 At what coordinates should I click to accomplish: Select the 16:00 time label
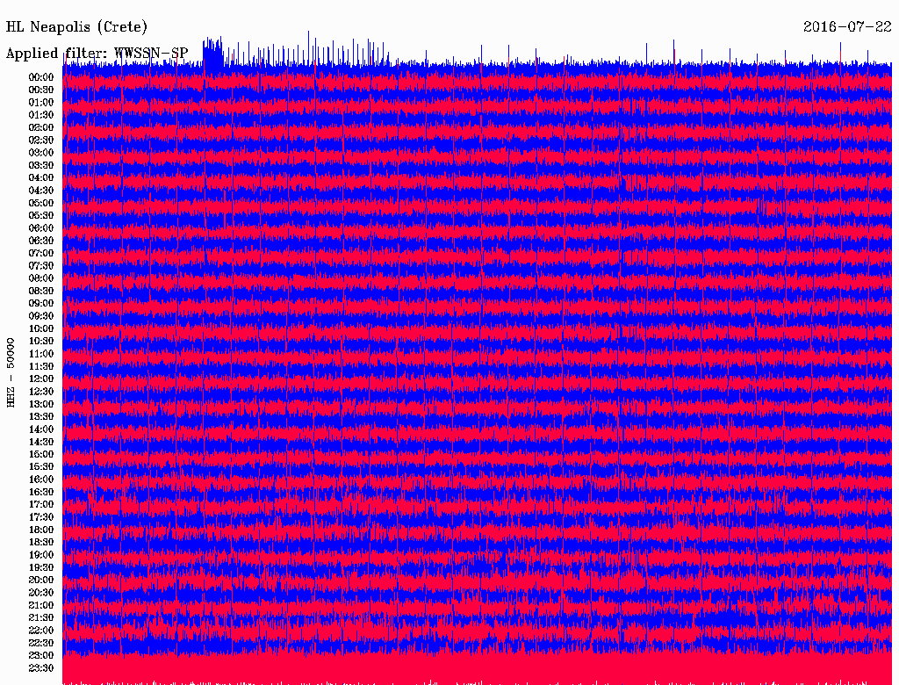[x=41, y=479]
